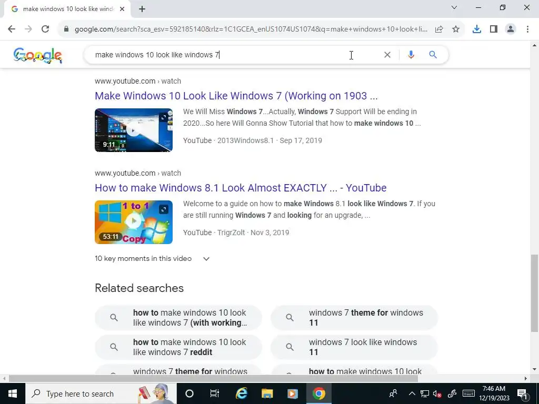
Task: Open the People icon in system tray
Action: pos(393,393)
